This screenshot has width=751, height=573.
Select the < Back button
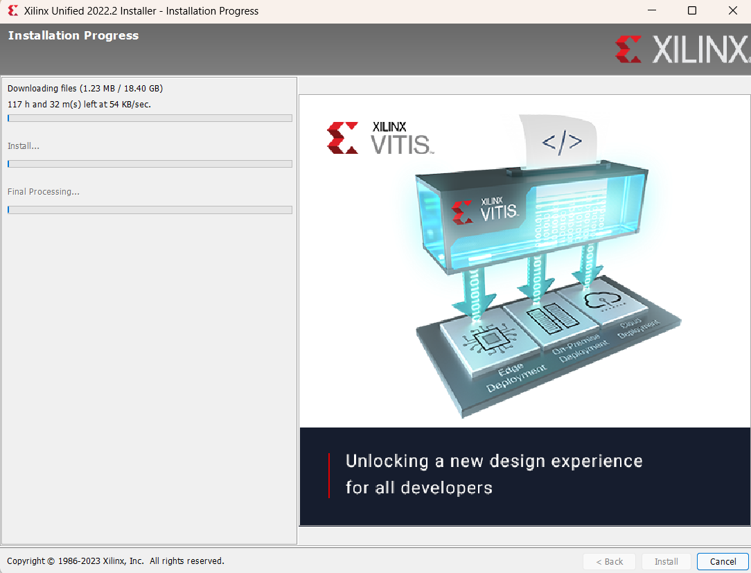609,561
